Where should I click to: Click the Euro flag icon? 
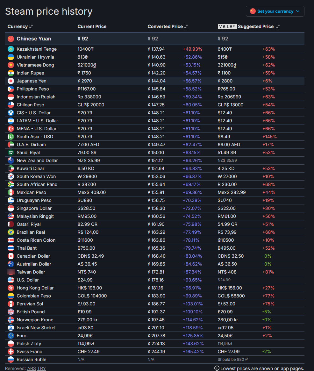tap(11, 336)
